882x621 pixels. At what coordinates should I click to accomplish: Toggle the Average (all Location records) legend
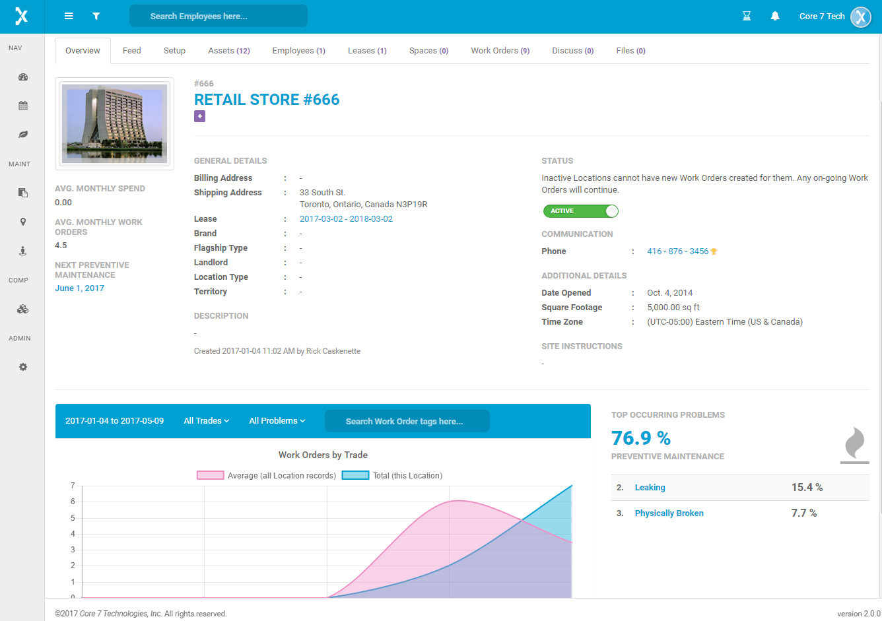266,475
